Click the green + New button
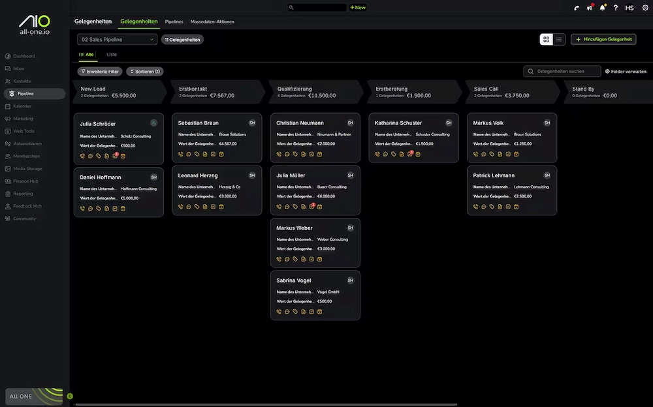This screenshot has height=407, width=653. coord(358,7)
